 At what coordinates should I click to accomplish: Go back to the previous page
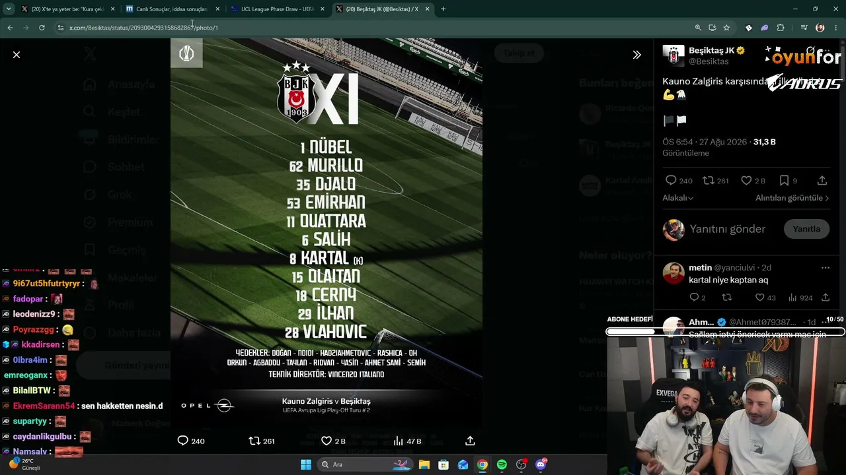coord(10,28)
